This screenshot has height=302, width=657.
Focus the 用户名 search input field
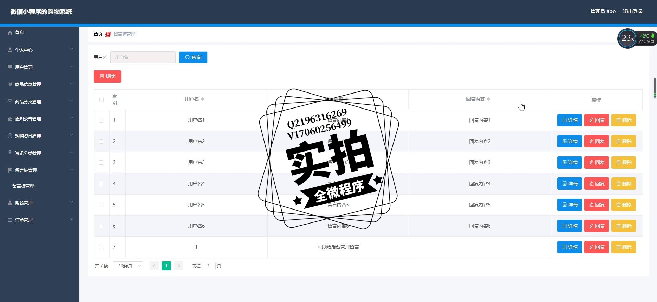143,57
